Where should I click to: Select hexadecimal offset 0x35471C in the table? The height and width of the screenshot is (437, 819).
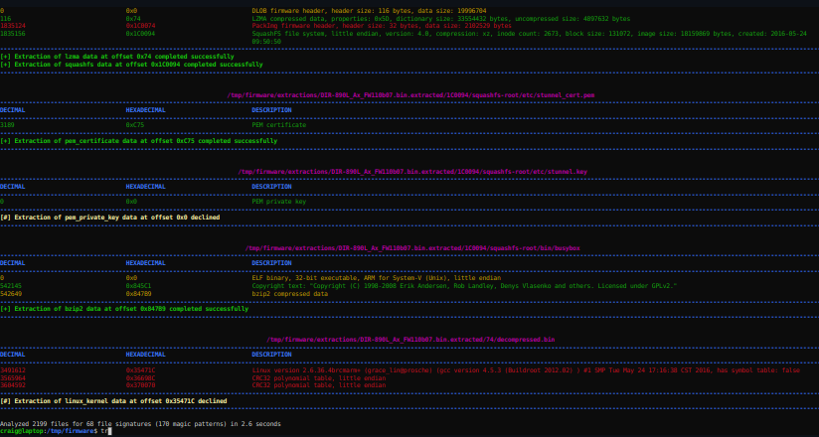[x=140, y=370]
